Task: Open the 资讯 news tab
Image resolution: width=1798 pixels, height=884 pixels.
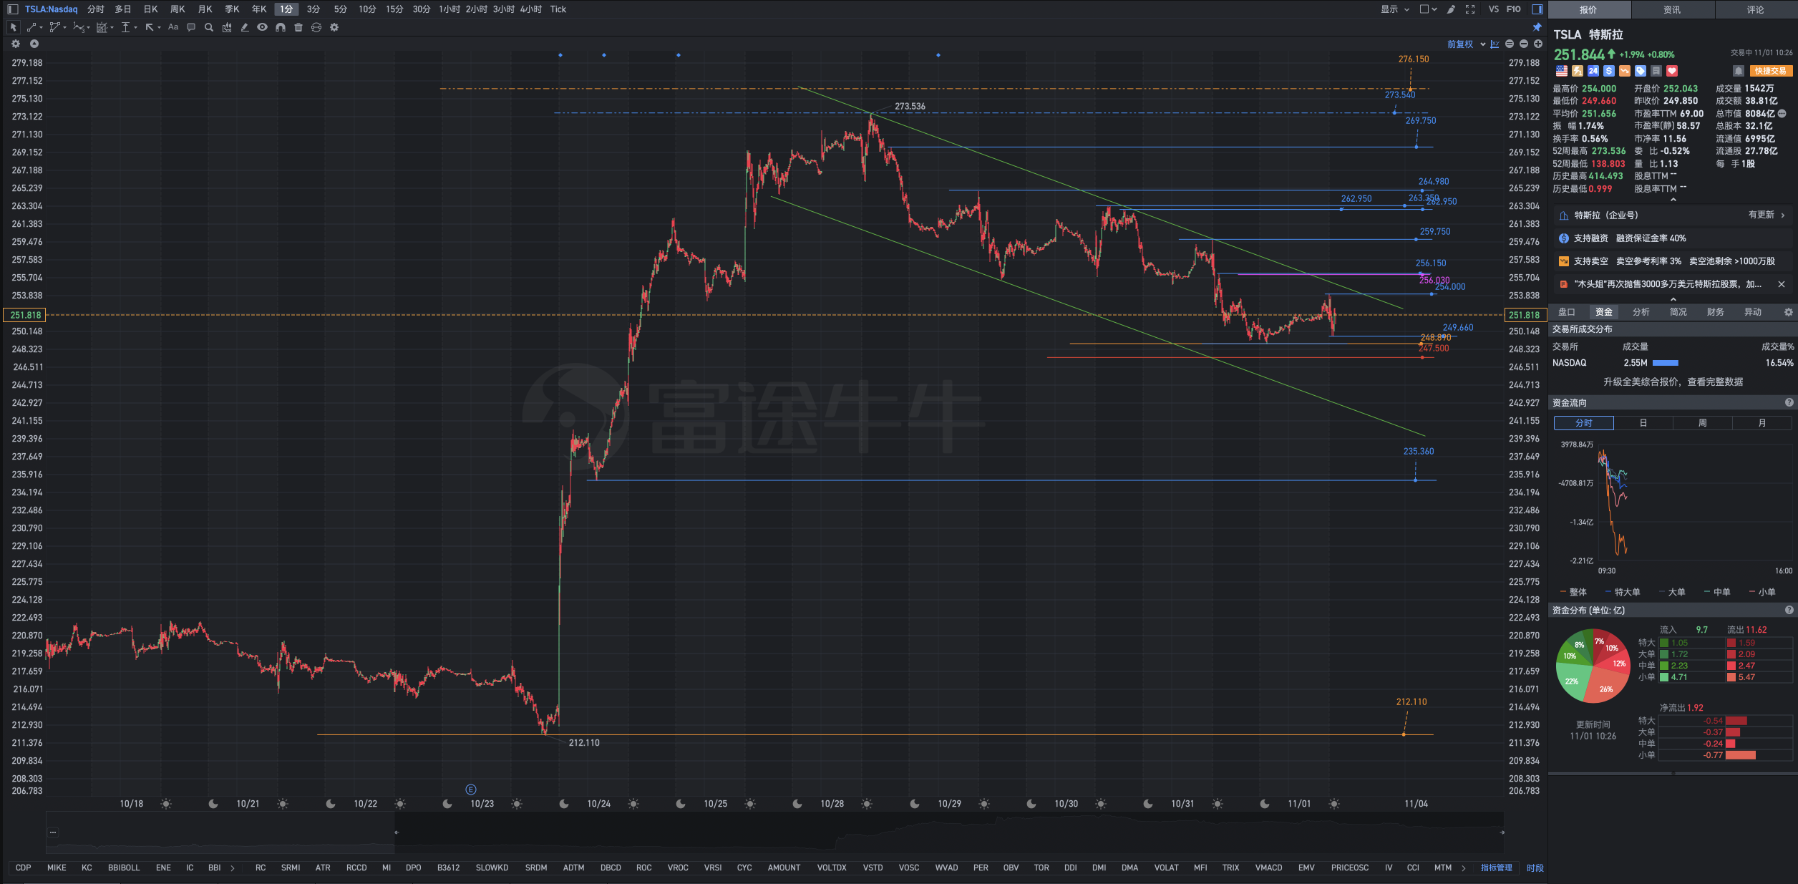Action: [1672, 9]
